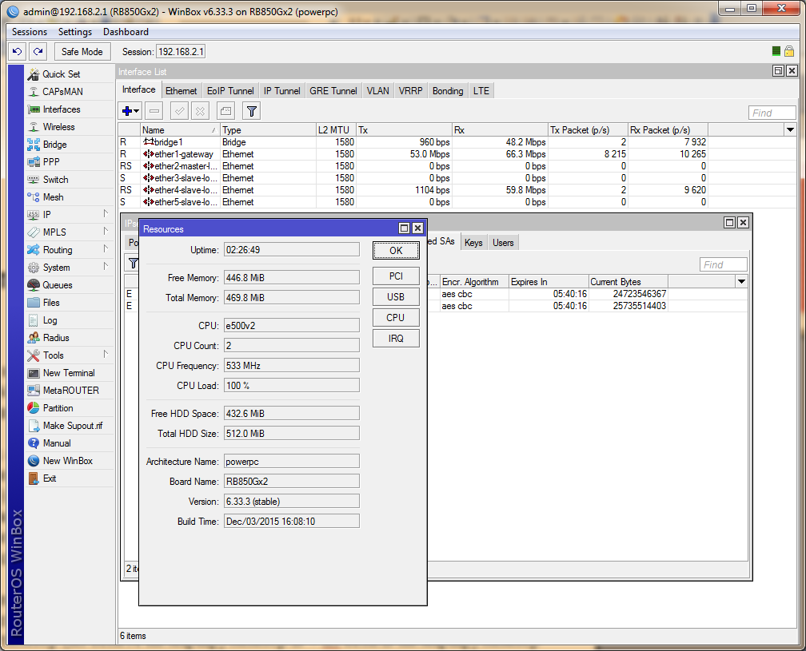The height and width of the screenshot is (651, 806).
Task: Open CPU details from Resources window
Action: (x=396, y=317)
